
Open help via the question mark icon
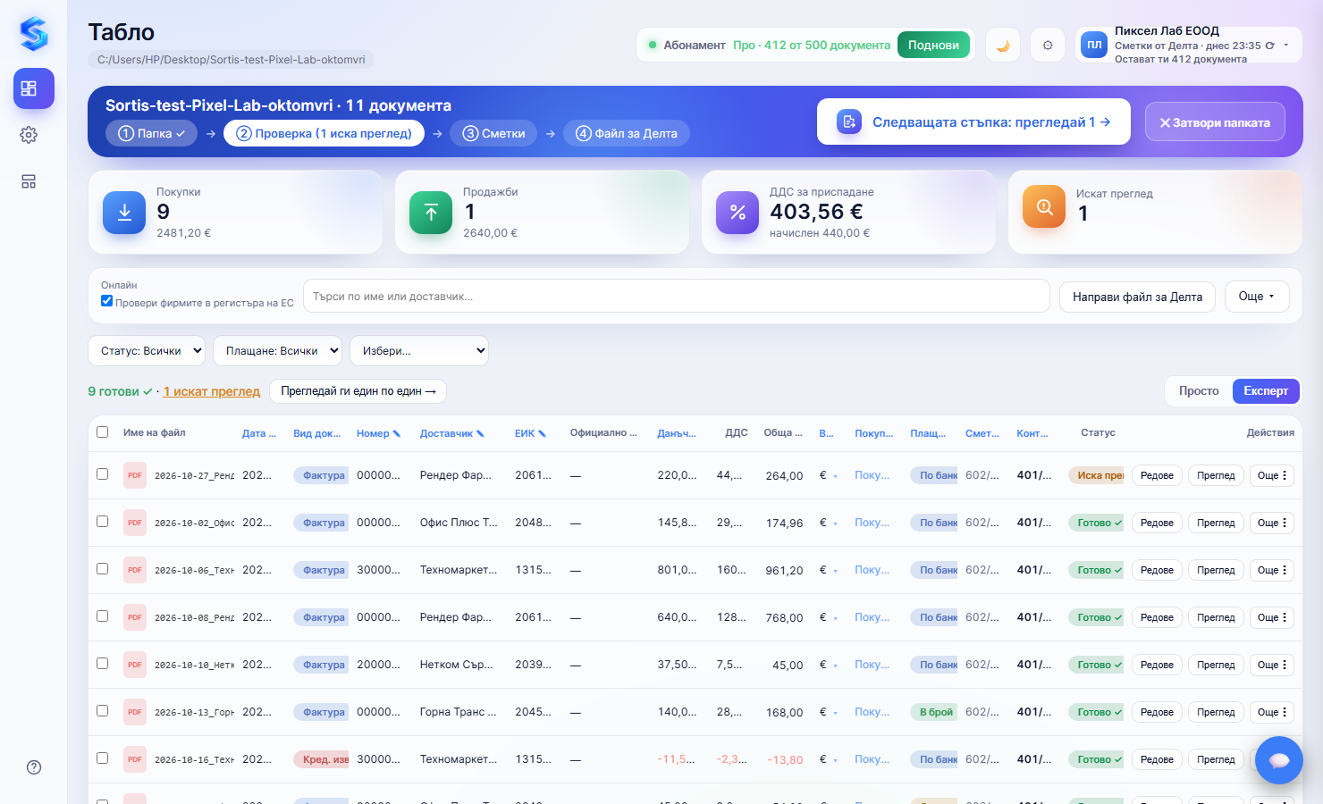click(x=34, y=767)
